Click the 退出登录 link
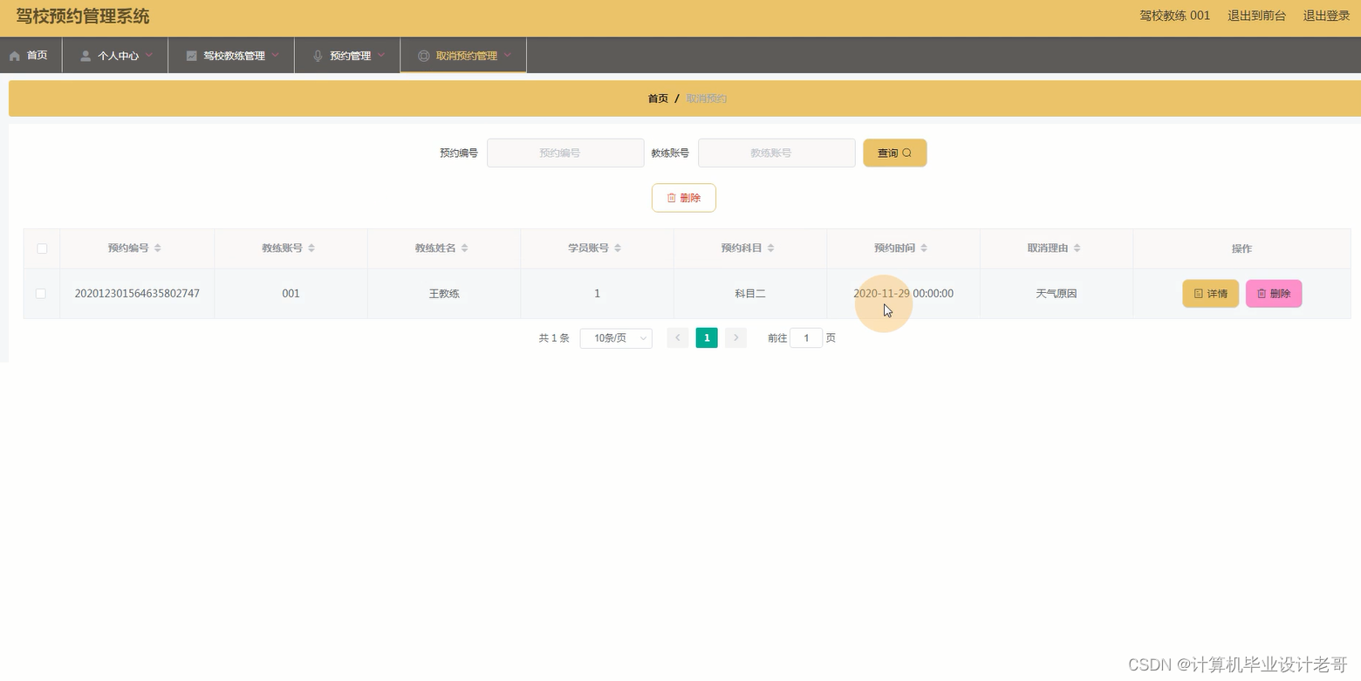The width and height of the screenshot is (1361, 681). tap(1325, 15)
